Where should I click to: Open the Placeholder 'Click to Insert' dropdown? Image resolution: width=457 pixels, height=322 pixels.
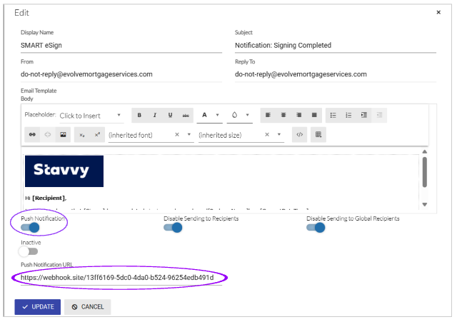(x=91, y=116)
